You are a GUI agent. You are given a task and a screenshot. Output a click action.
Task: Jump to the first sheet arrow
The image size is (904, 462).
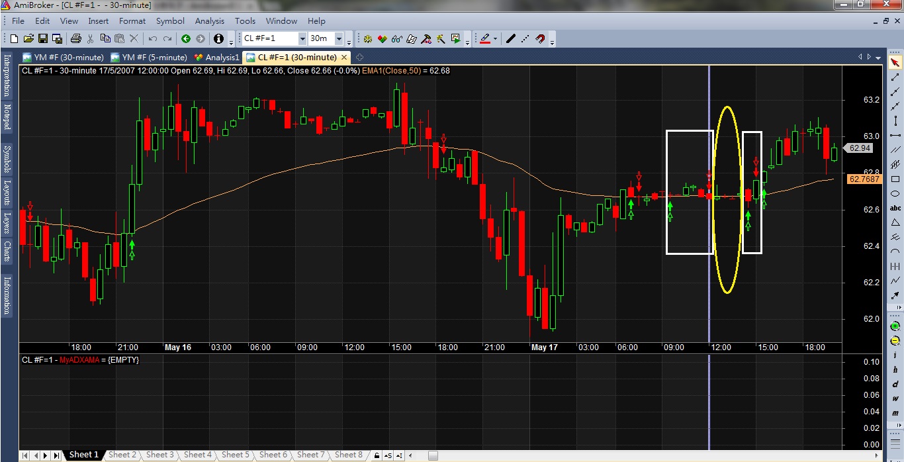tap(25, 455)
